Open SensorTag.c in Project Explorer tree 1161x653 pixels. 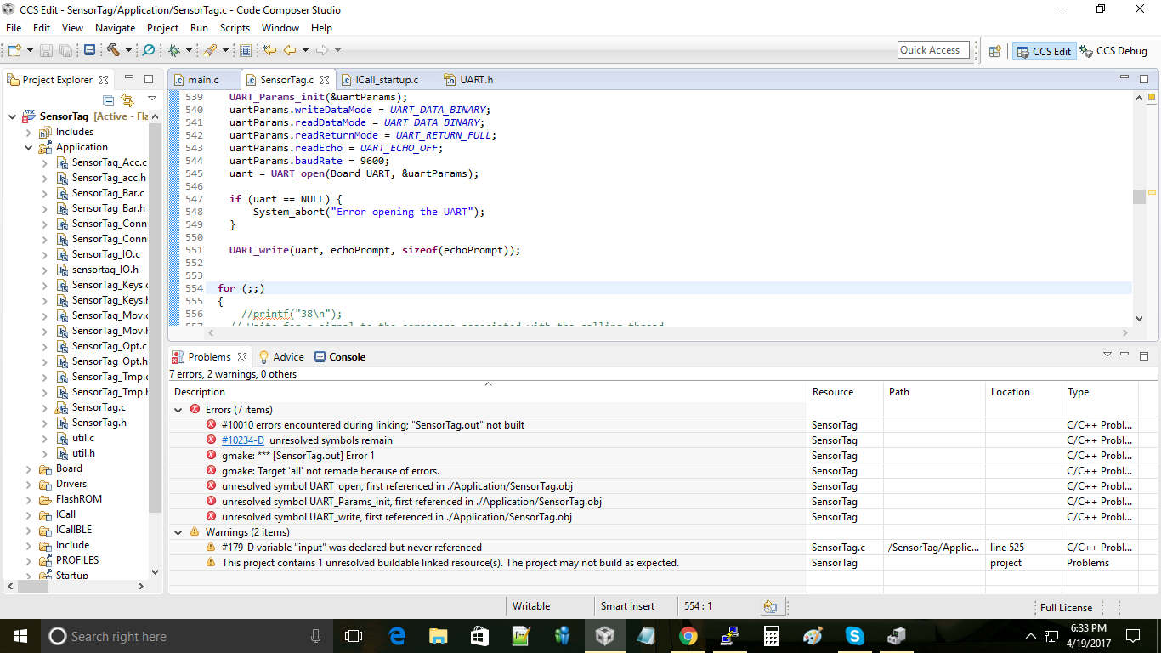99,407
